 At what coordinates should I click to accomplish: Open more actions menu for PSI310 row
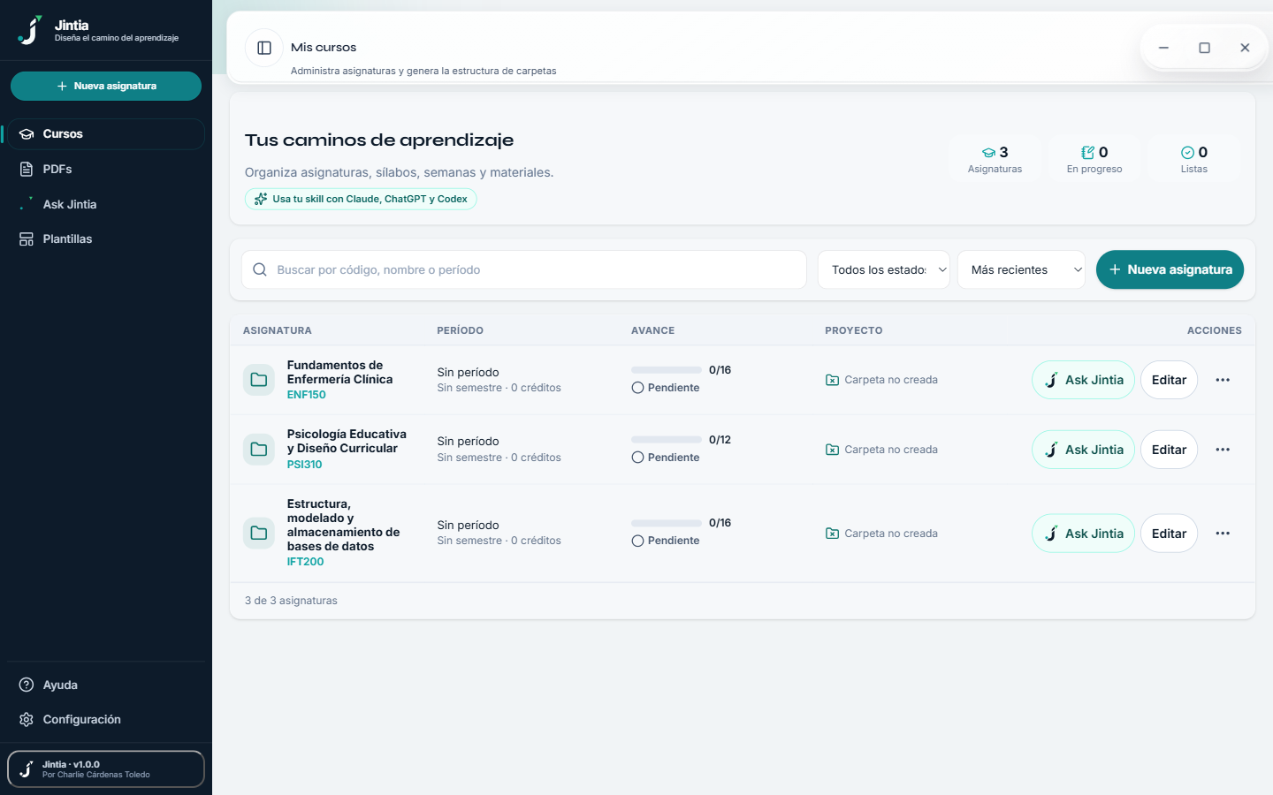pos(1223,450)
